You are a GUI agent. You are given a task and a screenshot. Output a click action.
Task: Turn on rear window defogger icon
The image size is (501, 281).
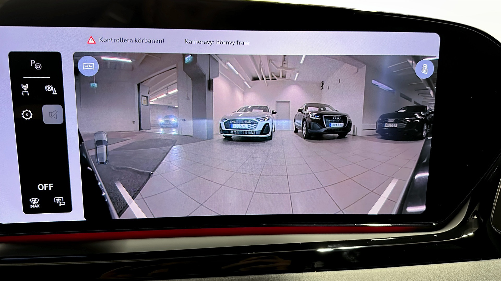pyautogui.click(x=59, y=201)
